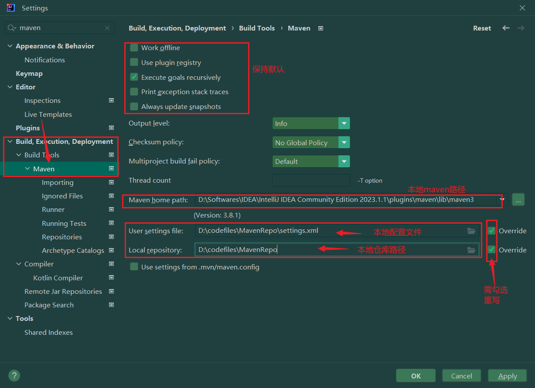Open Maven home path dropdown arrow
Viewport: 535px width, 388px height.
502,200
